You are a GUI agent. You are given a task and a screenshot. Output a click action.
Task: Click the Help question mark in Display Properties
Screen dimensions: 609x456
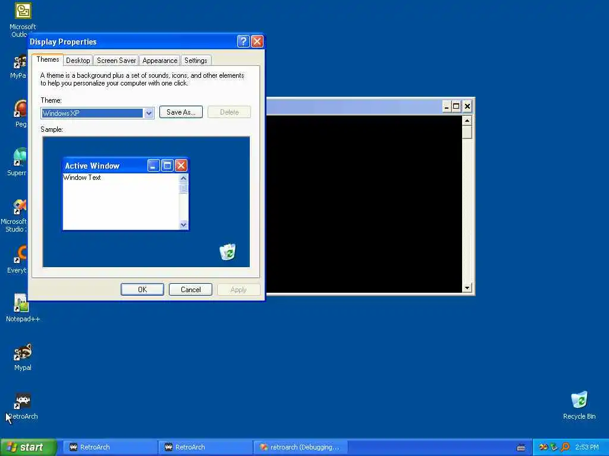click(243, 42)
